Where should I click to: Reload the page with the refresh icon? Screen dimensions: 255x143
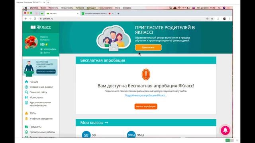pyautogui.click(x=35, y=19)
